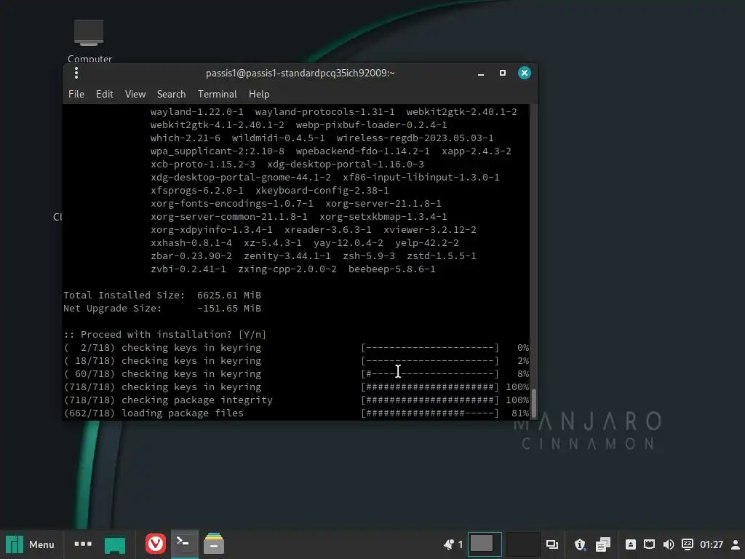
Task: Open terminal Edit menu
Action: point(105,94)
